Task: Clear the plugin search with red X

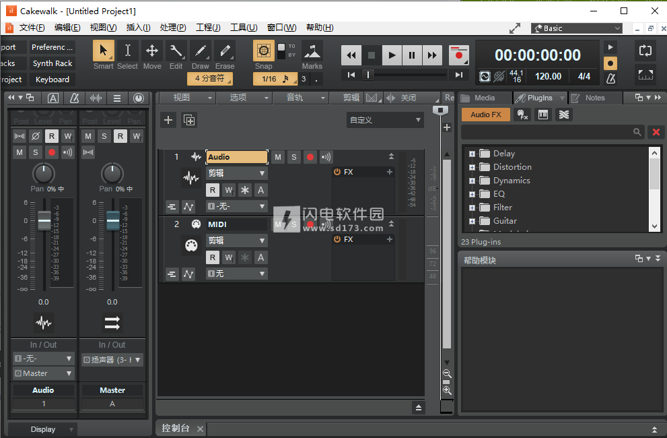Action: click(x=656, y=132)
